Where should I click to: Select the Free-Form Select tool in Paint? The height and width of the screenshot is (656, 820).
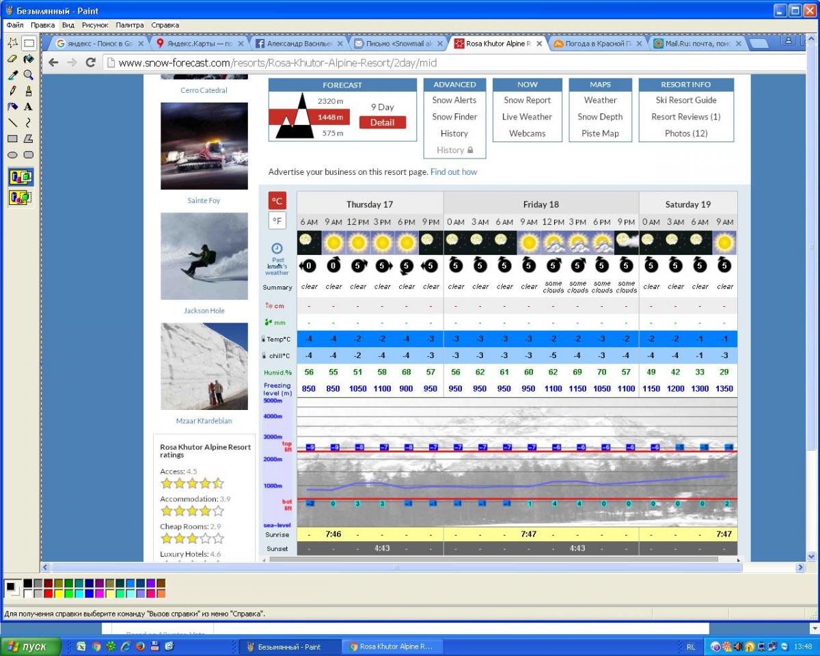pyautogui.click(x=12, y=43)
